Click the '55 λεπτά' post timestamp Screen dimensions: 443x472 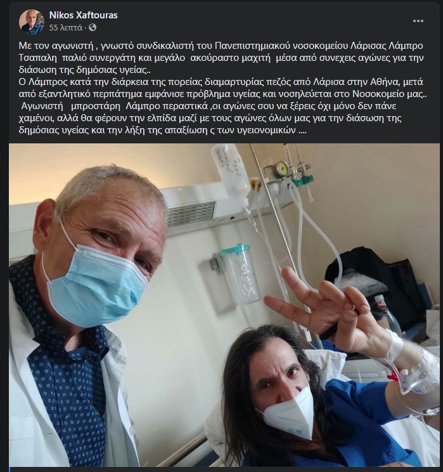(65, 28)
